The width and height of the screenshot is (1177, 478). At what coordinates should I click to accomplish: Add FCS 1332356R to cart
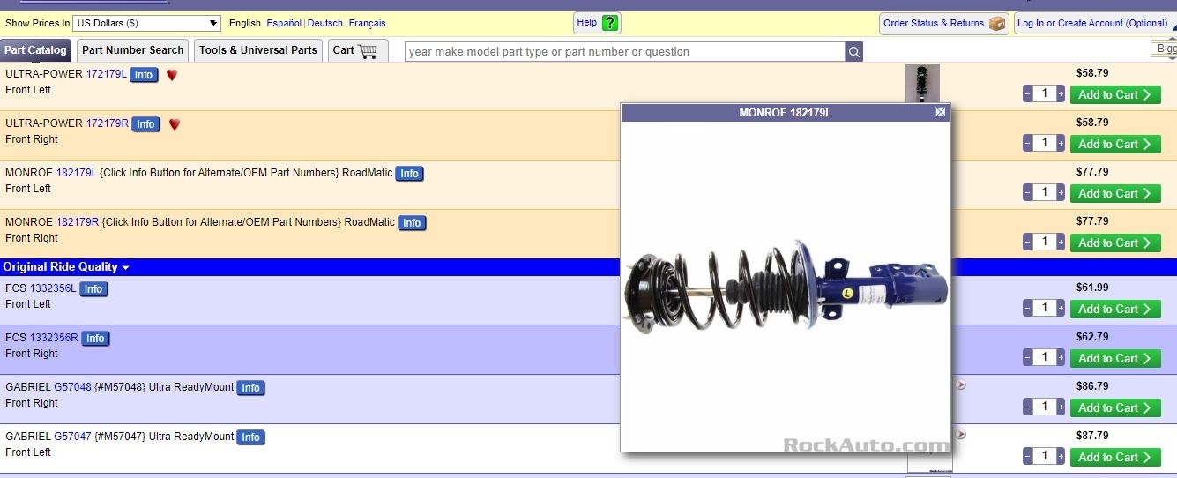[x=1115, y=358]
